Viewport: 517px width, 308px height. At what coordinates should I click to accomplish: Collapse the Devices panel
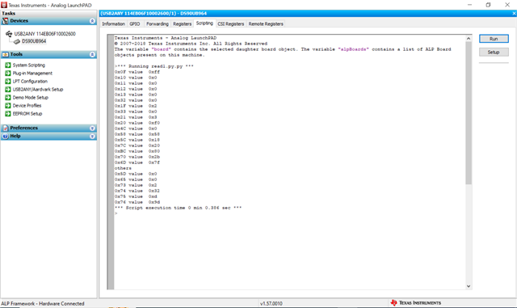tap(92, 21)
